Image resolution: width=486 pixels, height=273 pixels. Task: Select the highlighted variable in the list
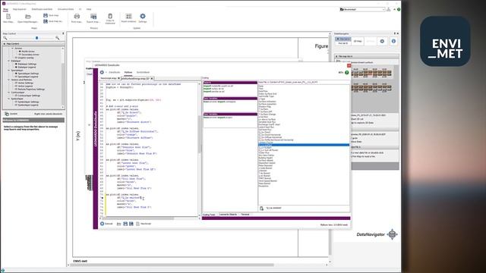(x=304, y=145)
